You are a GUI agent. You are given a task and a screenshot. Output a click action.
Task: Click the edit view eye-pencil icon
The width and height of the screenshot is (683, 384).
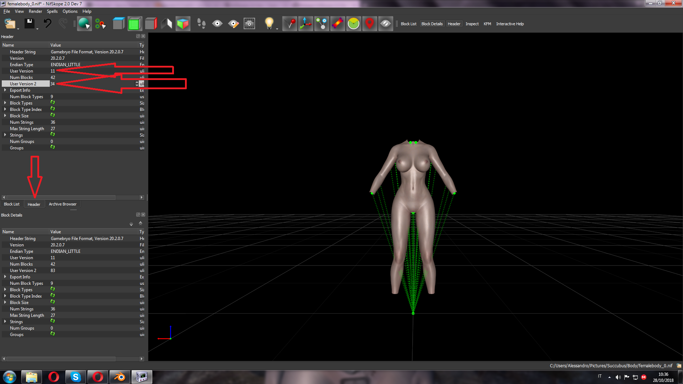233,24
